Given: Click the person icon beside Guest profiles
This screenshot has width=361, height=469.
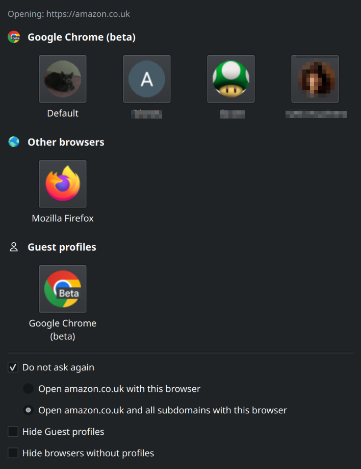Looking at the screenshot, I should 13,247.
